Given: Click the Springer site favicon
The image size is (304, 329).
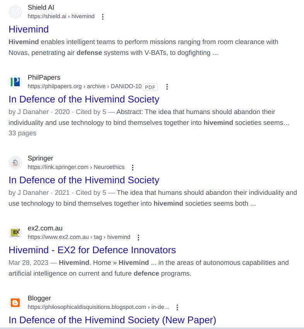Looking at the screenshot, I should 15,163.
